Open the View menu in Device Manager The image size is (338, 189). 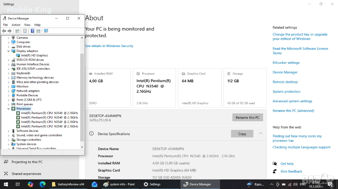27,25
